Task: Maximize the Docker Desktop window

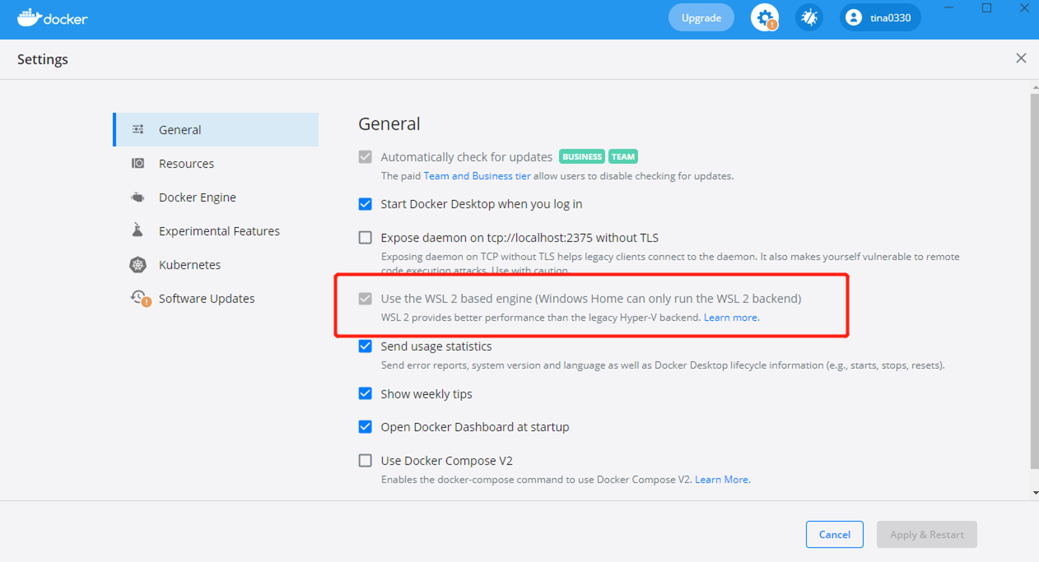Action: [987, 8]
